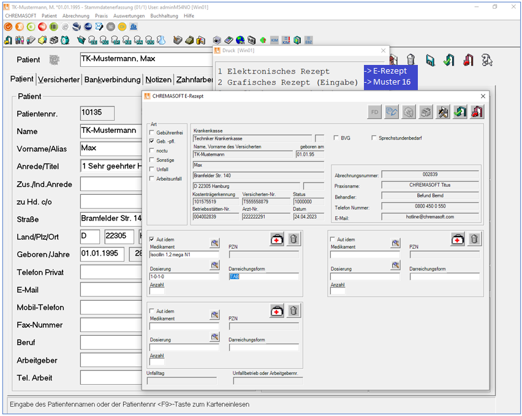Enable the BVG checkbox
Screen dimensions: 522x416
[336, 138]
